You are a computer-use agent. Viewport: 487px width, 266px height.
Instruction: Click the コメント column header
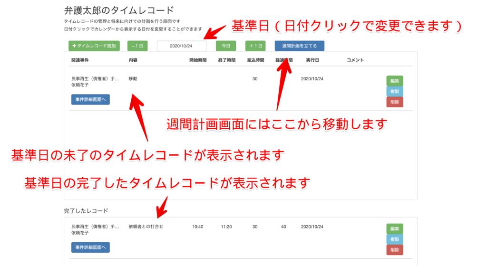[x=355, y=60]
